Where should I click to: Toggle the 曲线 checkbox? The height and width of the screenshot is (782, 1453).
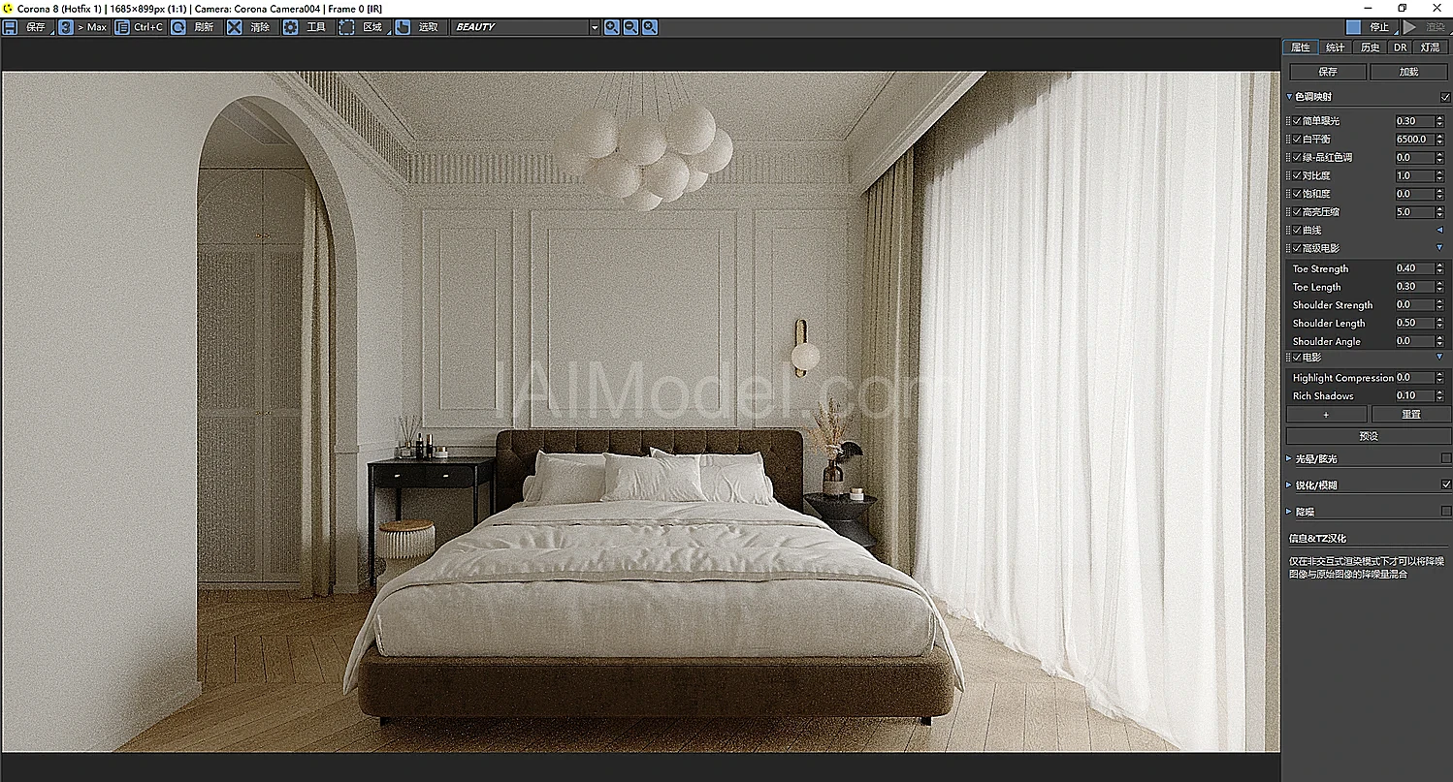[1297, 230]
